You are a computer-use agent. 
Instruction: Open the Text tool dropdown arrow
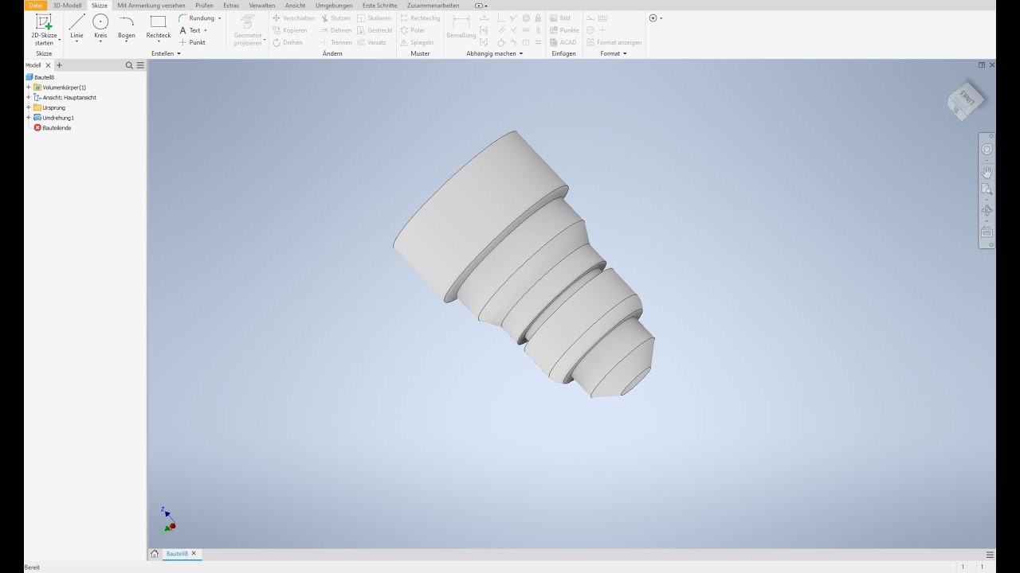206,30
